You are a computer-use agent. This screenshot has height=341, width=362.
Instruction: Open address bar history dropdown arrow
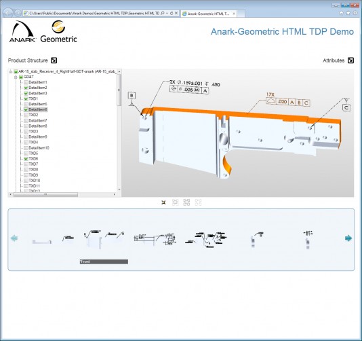[x=167, y=14]
